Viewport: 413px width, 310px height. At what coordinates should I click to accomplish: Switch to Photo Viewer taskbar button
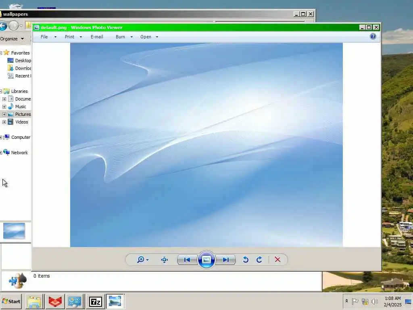click(115, 301)
